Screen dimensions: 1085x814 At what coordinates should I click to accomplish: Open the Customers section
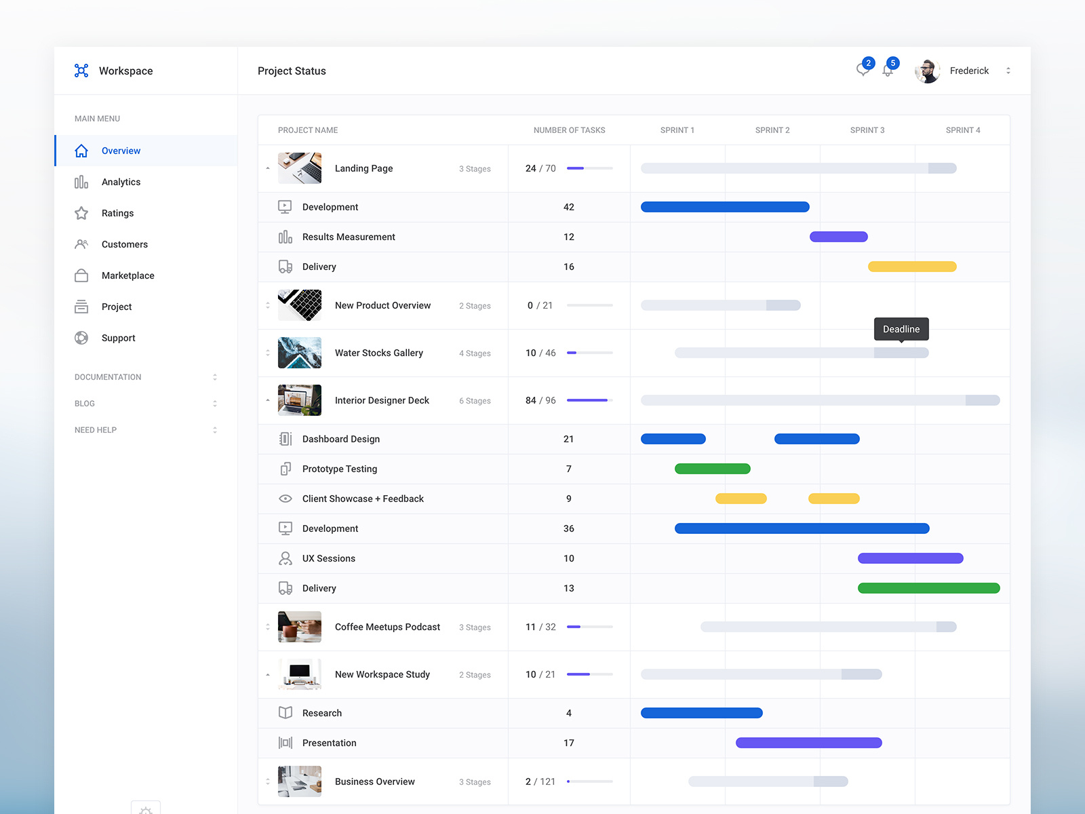124,244
